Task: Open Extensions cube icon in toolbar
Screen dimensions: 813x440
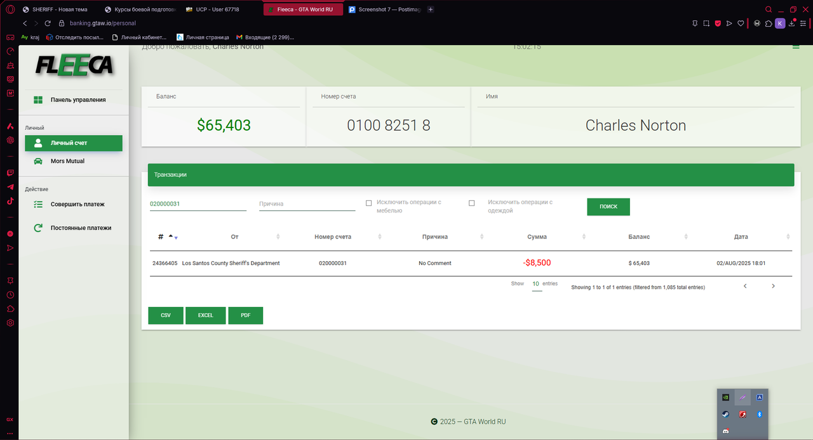Action: pyautogui.click(x=769, y=23)
